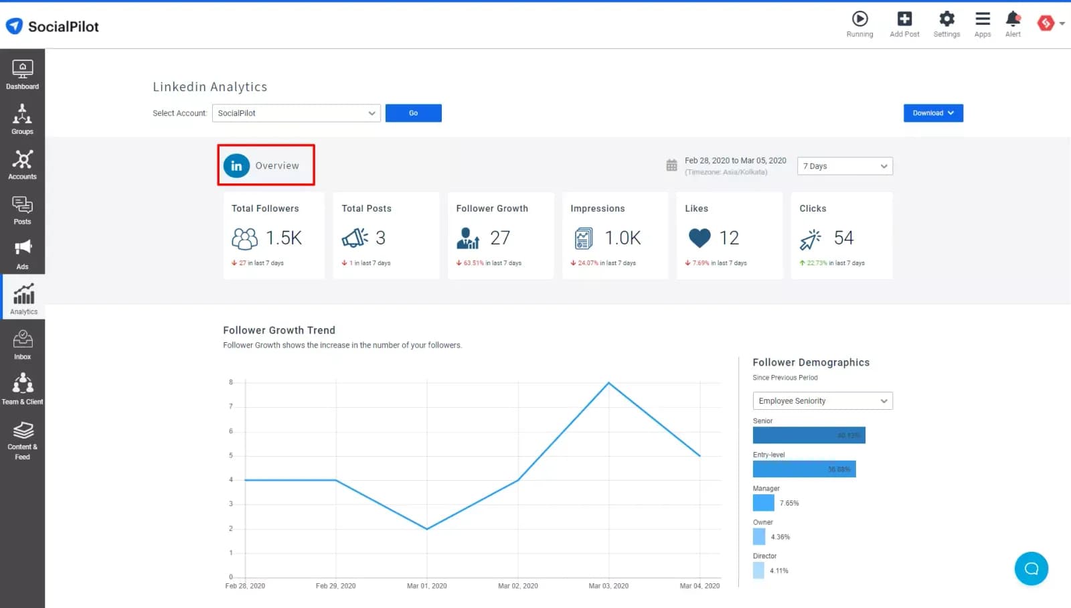Select the LinkedIn Overview tab

click(266, 165)
